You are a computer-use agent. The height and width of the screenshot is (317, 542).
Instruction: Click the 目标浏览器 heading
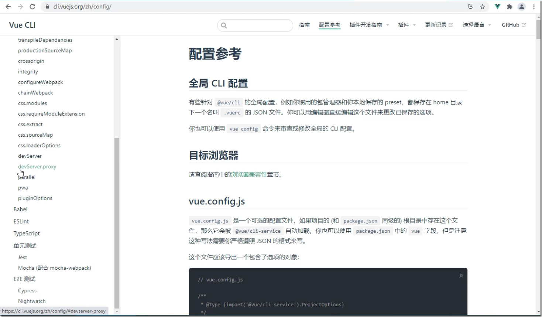213,155
